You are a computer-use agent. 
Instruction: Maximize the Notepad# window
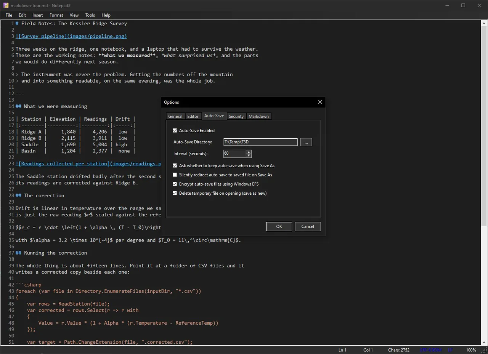point(463,5)
